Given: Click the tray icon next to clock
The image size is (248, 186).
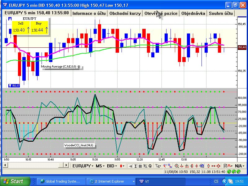Looking at the screenshot, I should pyautogui.click(x=231, y=181).
